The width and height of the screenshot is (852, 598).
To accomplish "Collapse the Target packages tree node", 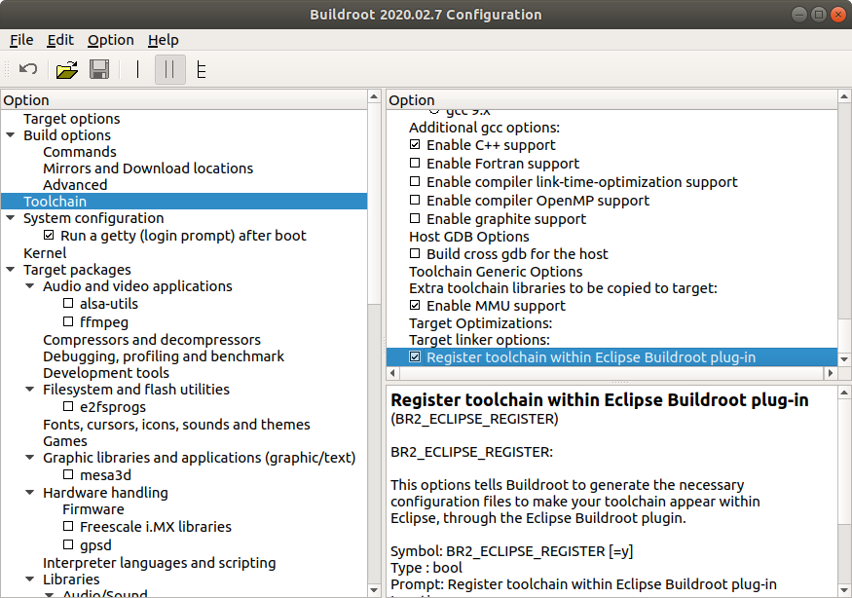I will [11, 270].
